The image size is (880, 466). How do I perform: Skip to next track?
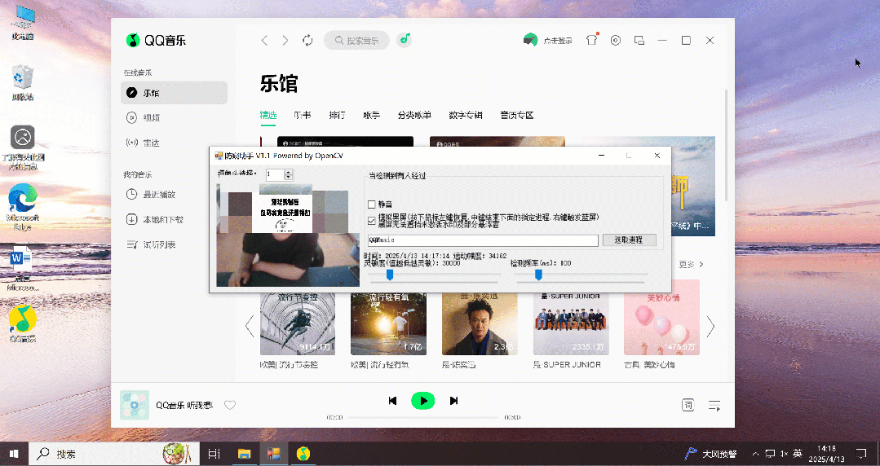tap(453, 400)
